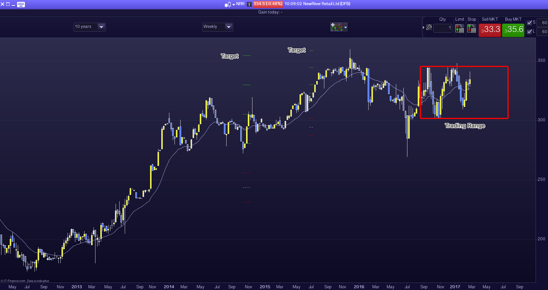Image resolution: width=548 pixels, height=290 pixels.
Task: Maximize the chart window
Action: pyautogui.click(x=8, y=4)
